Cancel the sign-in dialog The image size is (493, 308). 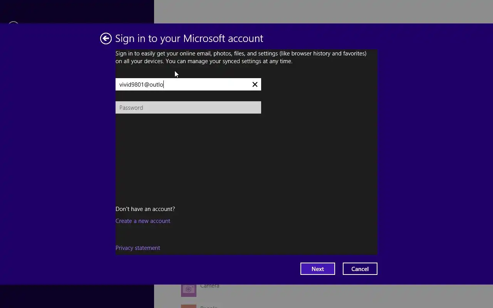pos(360,269)
